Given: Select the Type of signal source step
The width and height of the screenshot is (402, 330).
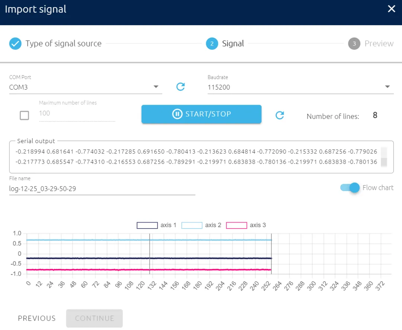Looking at the screenshot, I should (63, 44).
